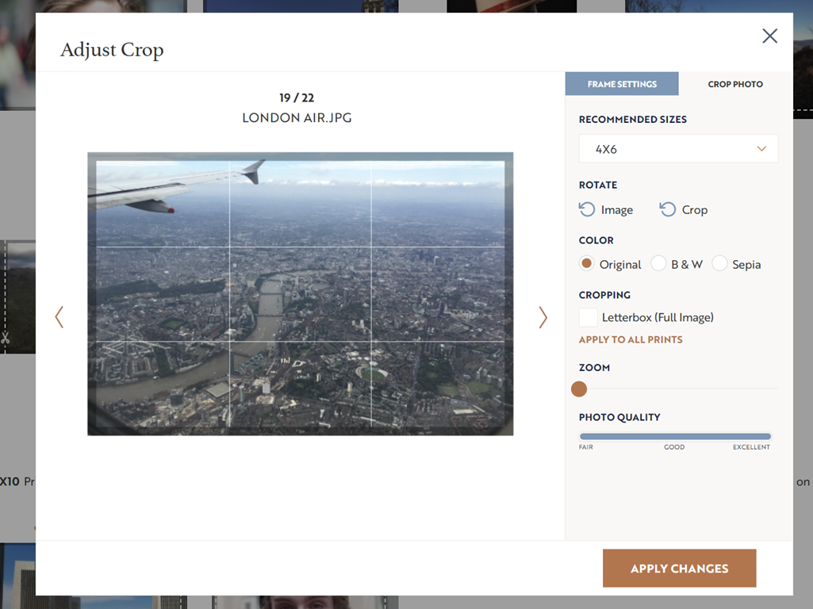
Task: Click the rotate Crop icon
Action: pos(668,209)
